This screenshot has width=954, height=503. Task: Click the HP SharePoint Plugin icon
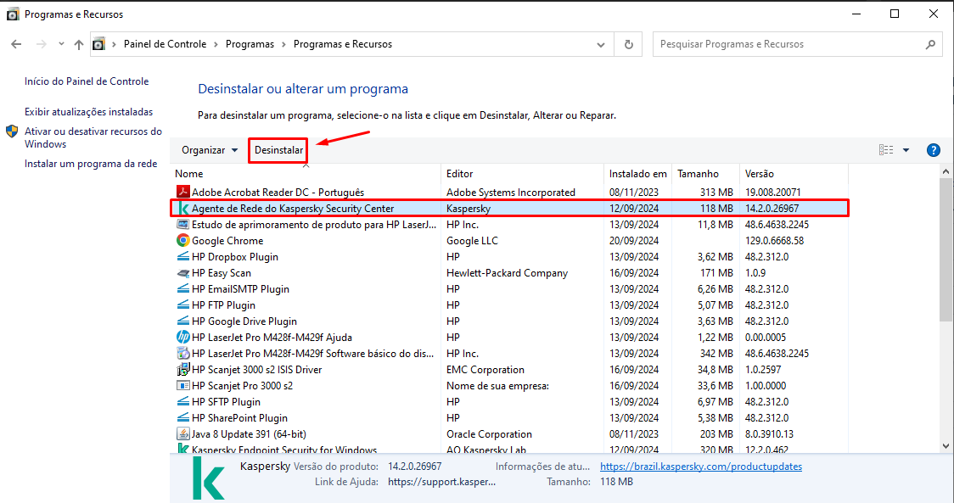pyautogui.click(x=182, y=417)
